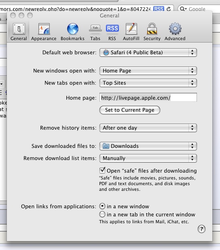Click the RSS badge in address bar

point(159,9)
